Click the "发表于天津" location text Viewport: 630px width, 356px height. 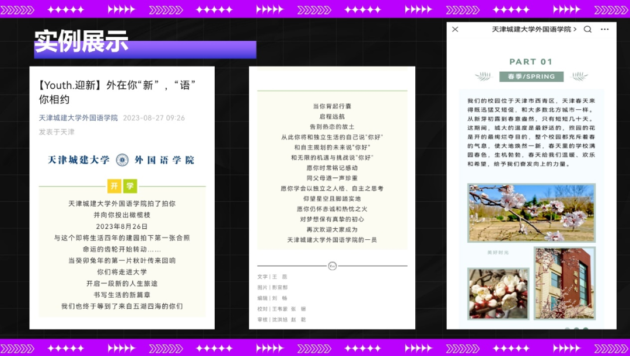[57, 132]
